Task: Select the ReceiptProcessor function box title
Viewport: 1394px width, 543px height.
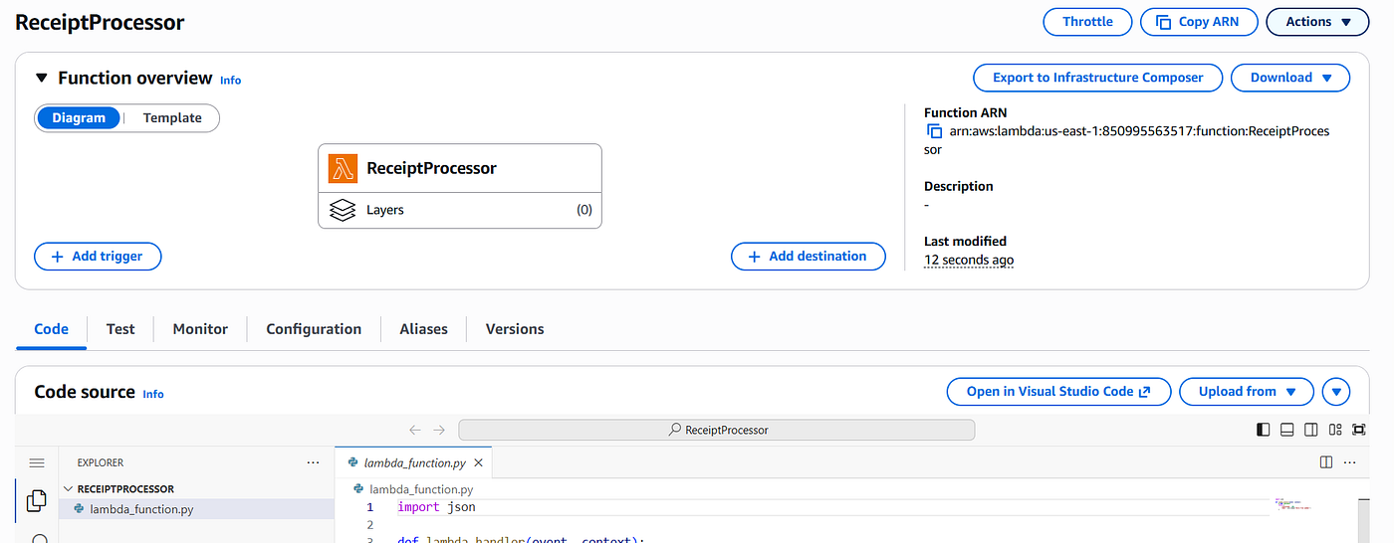Action: point(432,168)
